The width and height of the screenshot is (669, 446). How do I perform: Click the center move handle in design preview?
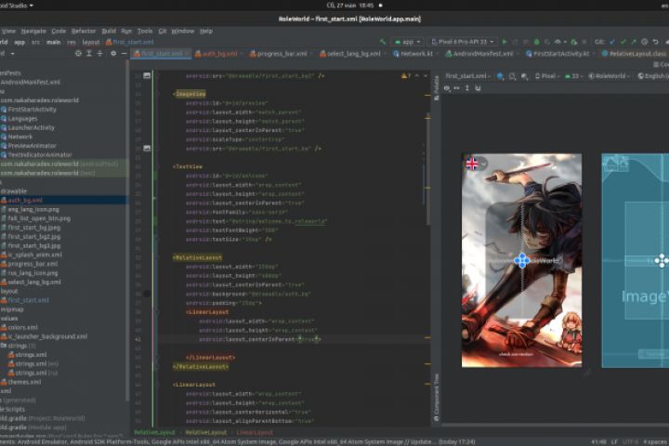[522, 260]
